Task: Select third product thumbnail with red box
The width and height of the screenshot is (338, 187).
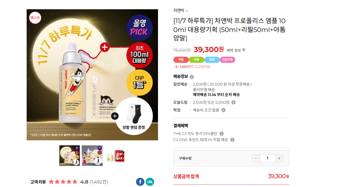Action: click(x=115, y=156)
